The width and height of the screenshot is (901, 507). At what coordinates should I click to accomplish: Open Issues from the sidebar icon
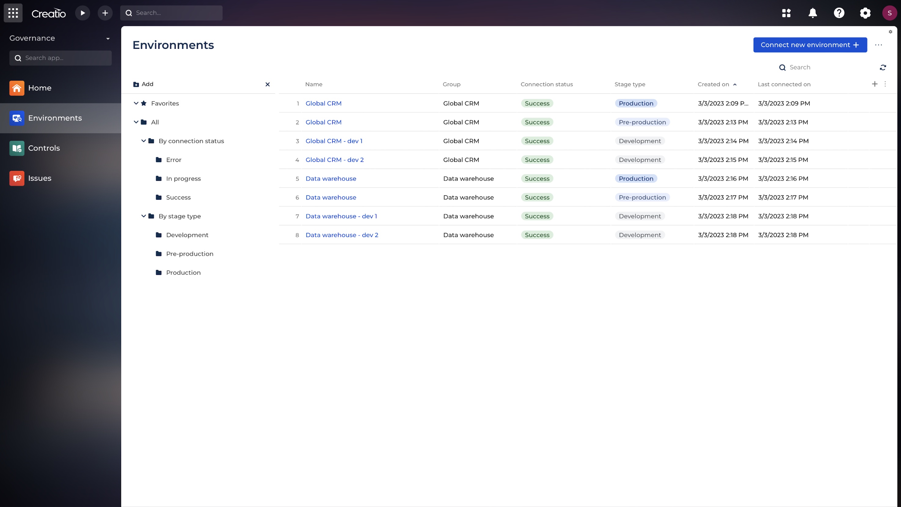[16, 178]
